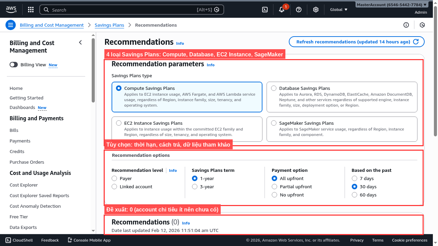Open Cost Explorer in the sidebar

[x=24, y=185]
